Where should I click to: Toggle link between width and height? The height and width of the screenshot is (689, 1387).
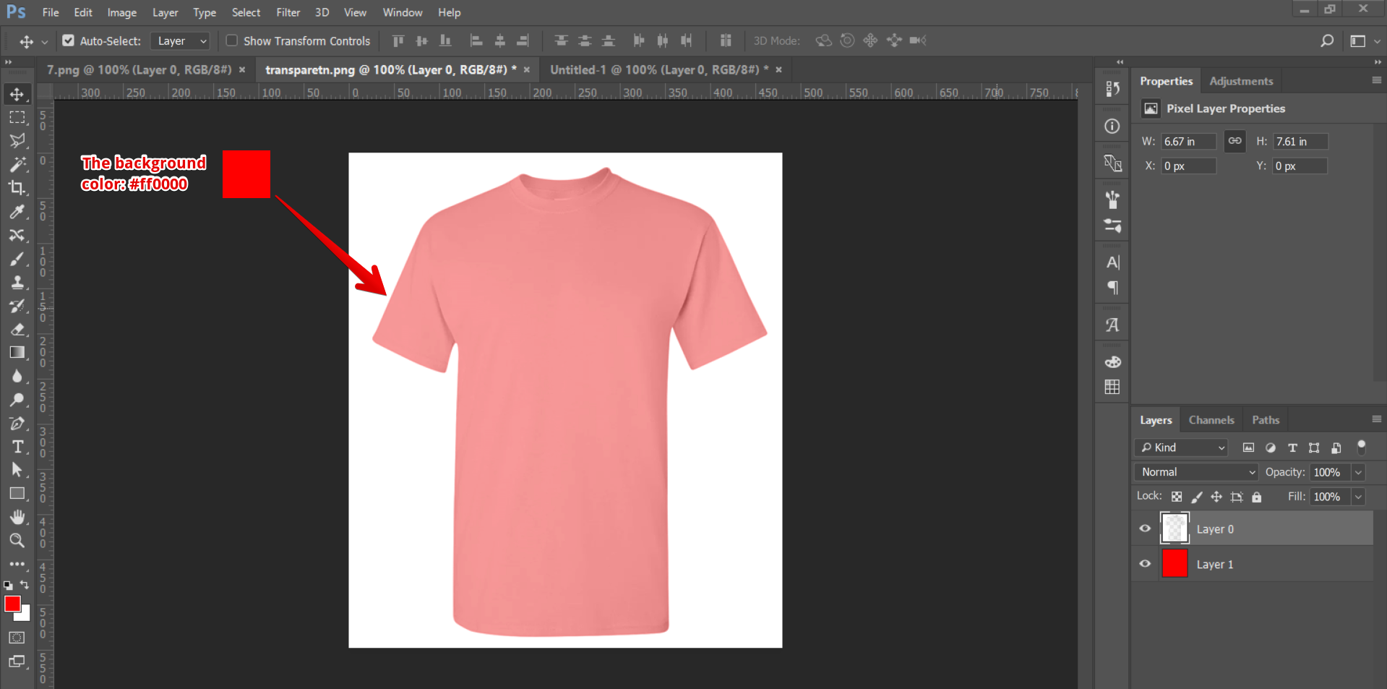coord(1235,141)
